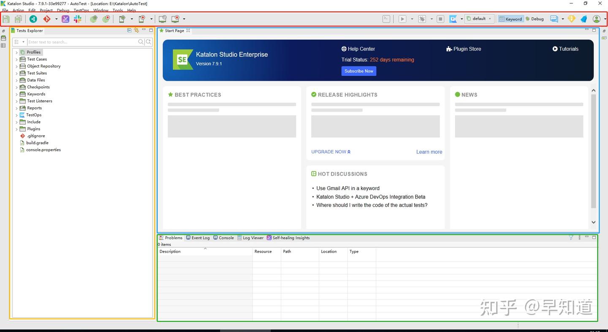Open the Log Viewer tab
Image resolution: width=608 pixels, height=332 pixels.
click(250, 238)
